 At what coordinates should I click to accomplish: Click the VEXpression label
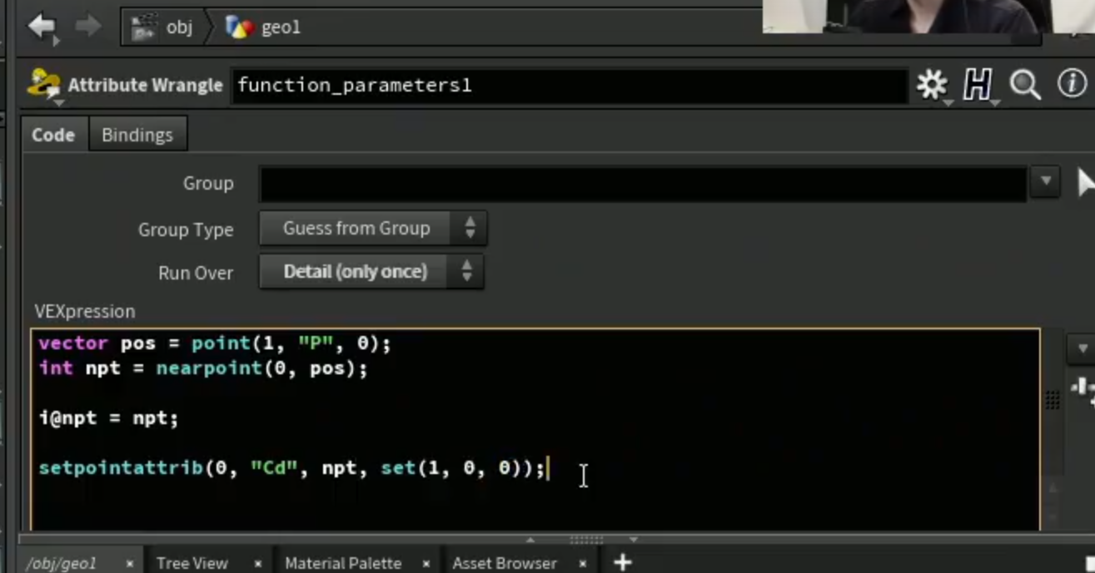coord(84,311)
